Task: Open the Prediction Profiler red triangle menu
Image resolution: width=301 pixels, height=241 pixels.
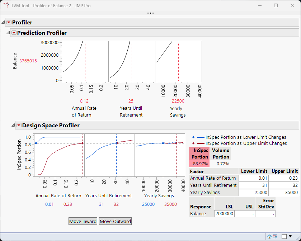Action: coord(14,33)
